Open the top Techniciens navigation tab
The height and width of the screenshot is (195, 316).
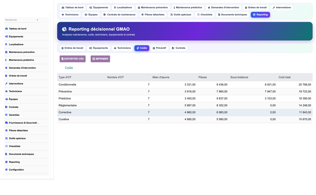click(x=70, y=15)
